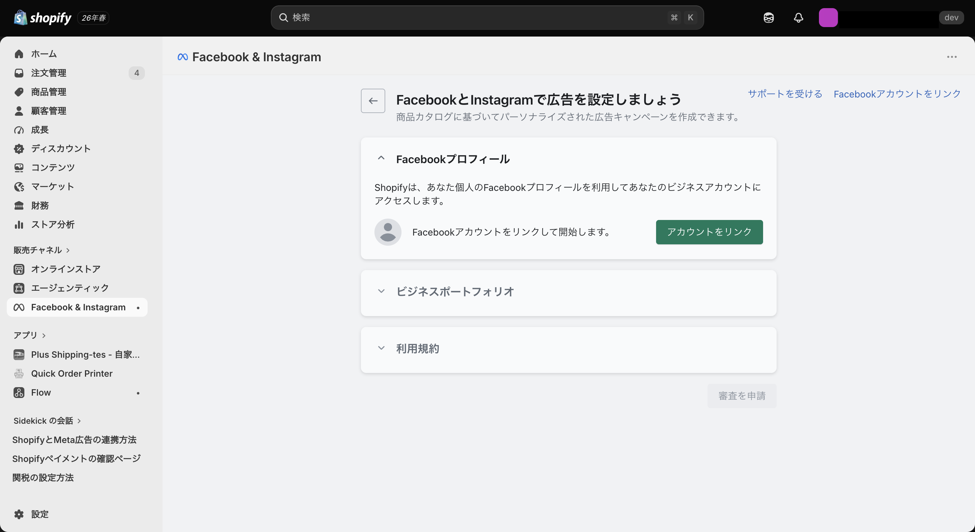Click the 注文管理 inbox icon

(19, 73)
